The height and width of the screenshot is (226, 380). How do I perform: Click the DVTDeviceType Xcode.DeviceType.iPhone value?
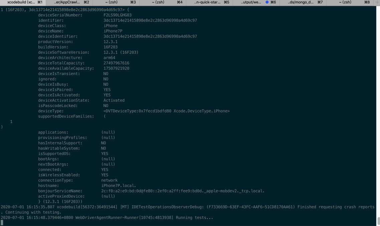pos(167,111)
